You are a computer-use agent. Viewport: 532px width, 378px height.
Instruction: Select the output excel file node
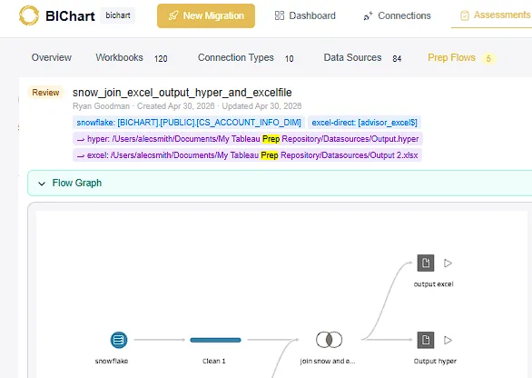[x=426, y=264]
